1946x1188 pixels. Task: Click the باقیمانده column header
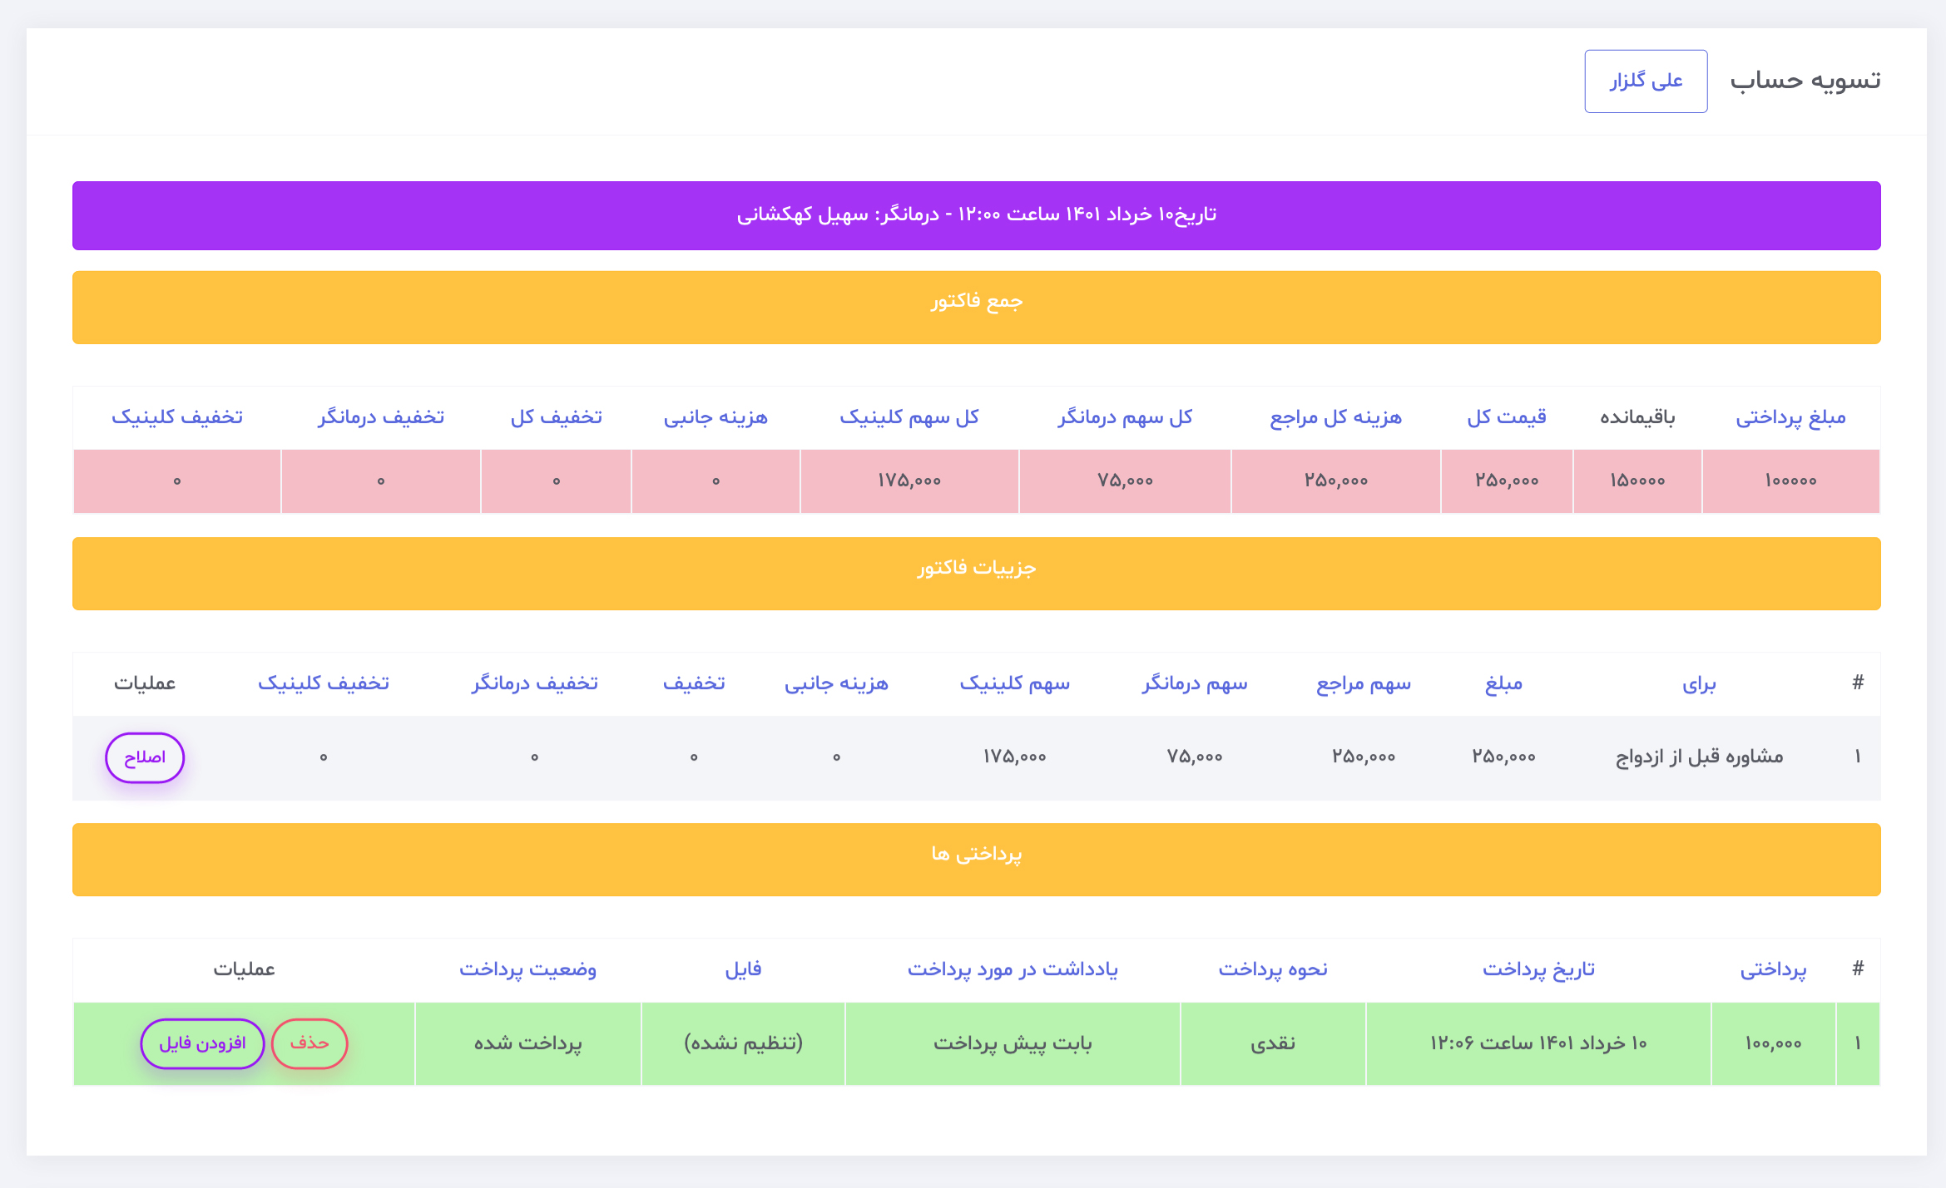click(x=1637, y=417)
